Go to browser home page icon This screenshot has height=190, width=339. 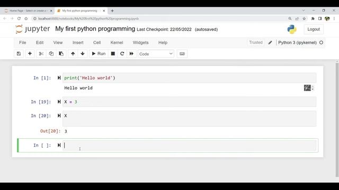26,18
